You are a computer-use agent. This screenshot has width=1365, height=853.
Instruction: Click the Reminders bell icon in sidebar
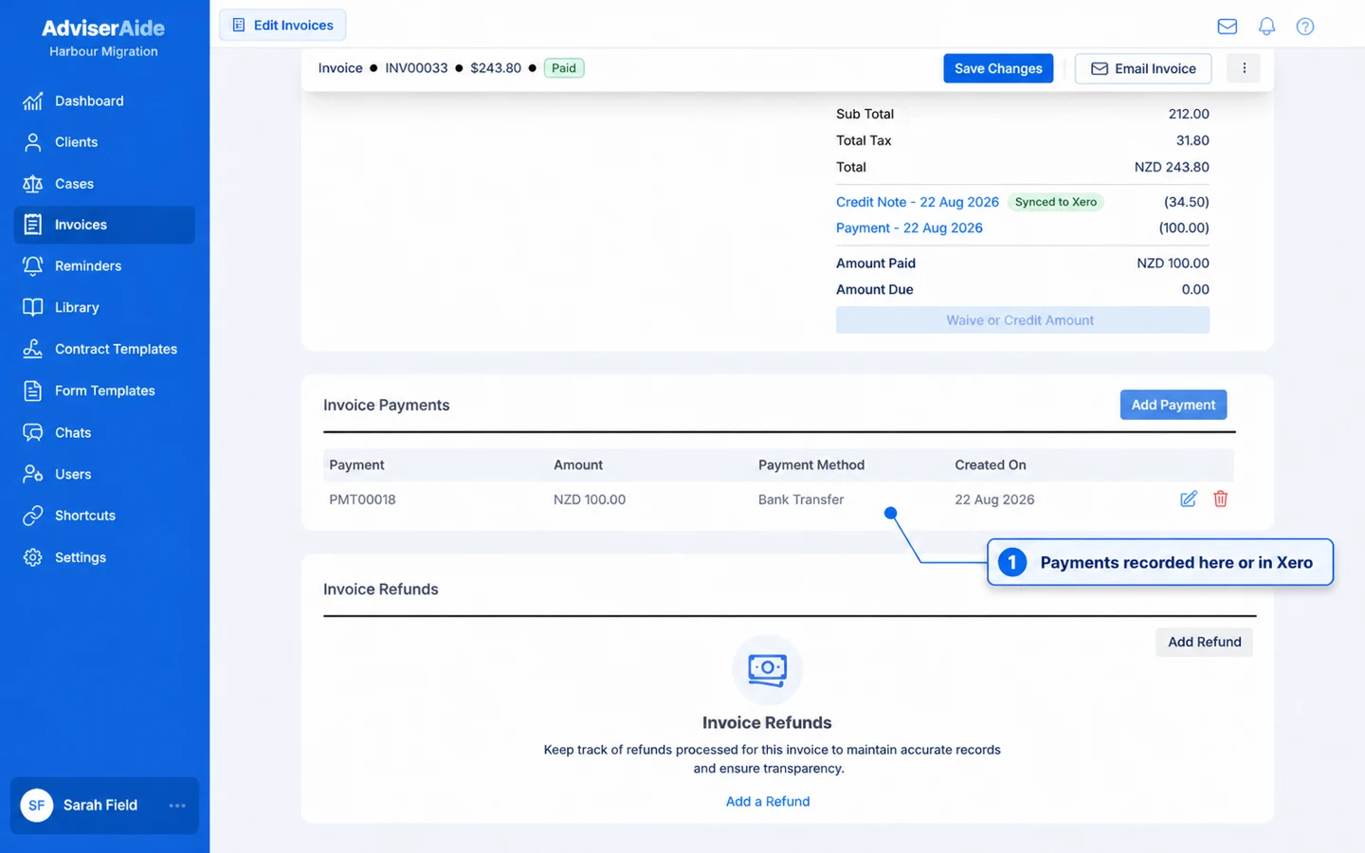(x=32, y=266)
